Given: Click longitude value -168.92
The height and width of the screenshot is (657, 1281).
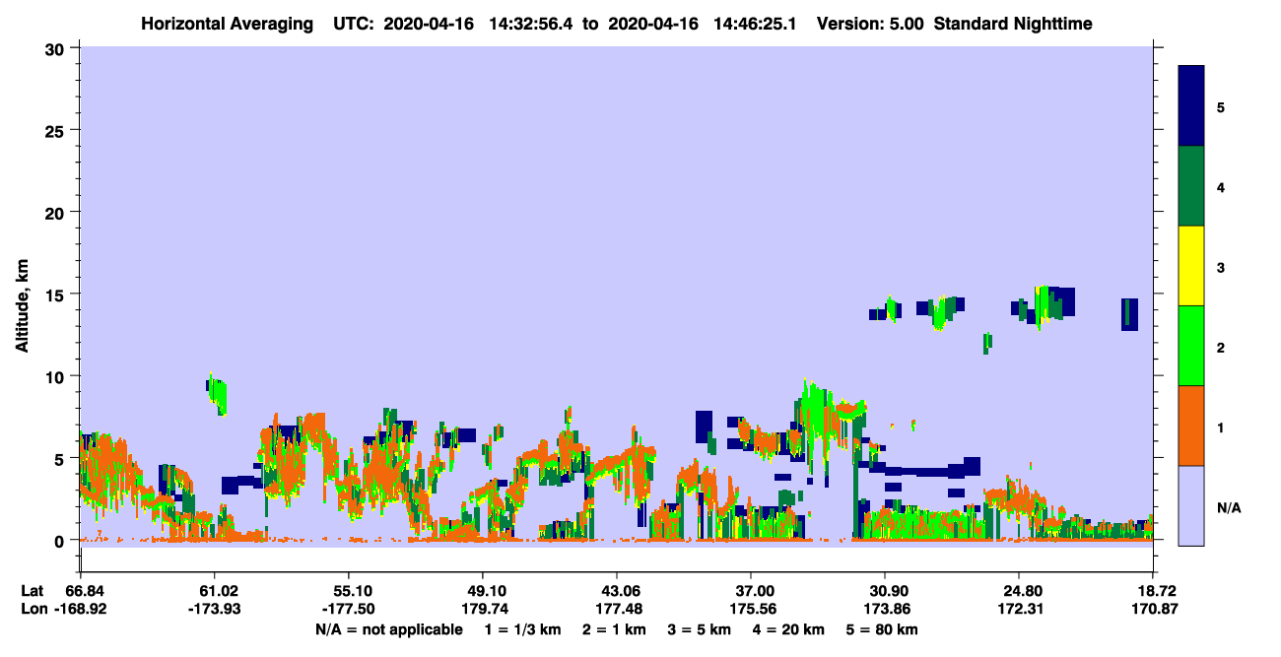Looking at the screenshot, I should click(80, 609).
